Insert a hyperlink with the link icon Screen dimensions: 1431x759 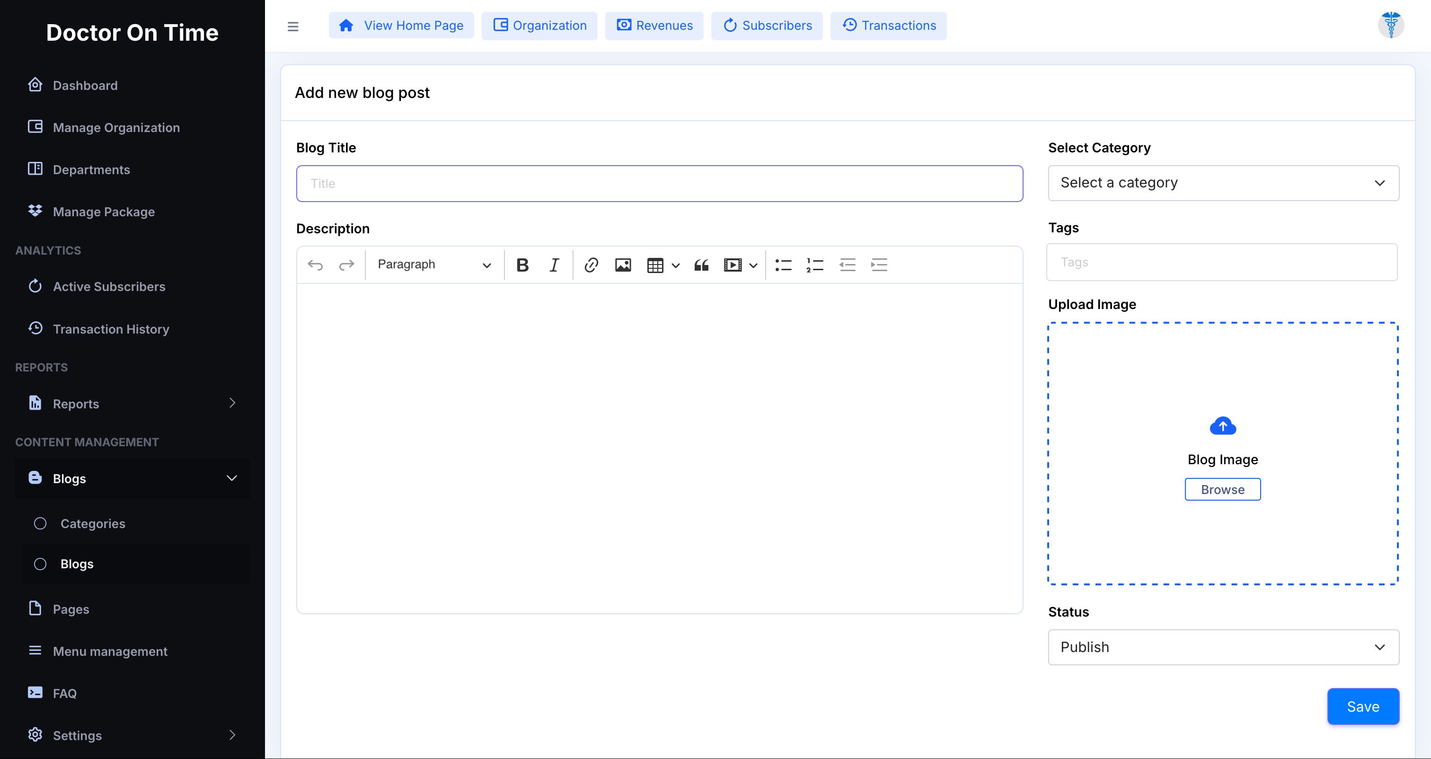pos(591,265)
